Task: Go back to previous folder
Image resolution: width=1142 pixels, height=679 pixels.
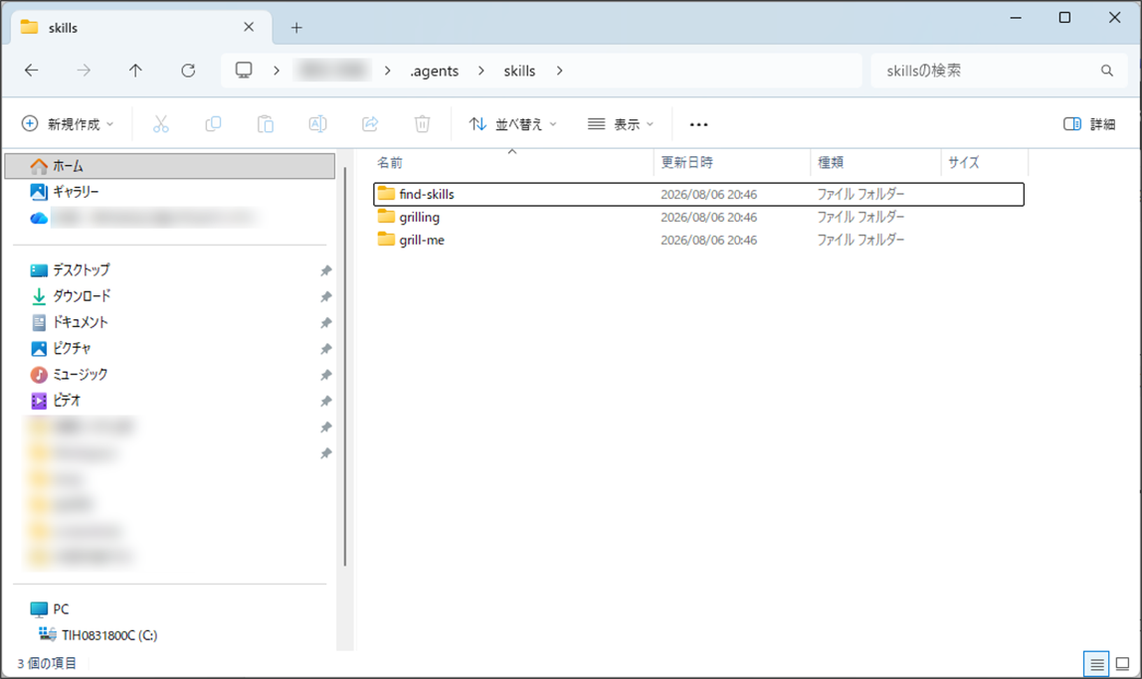Action: coord(31,71)
